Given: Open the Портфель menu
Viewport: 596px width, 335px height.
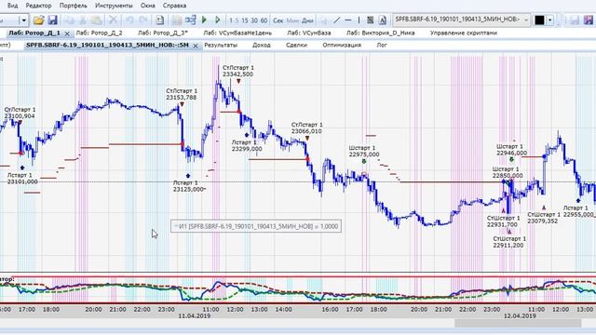Looking at the screenshot, I should pyautogui.click(x=73, y=6).
